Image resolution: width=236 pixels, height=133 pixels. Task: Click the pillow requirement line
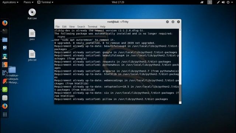111,99
